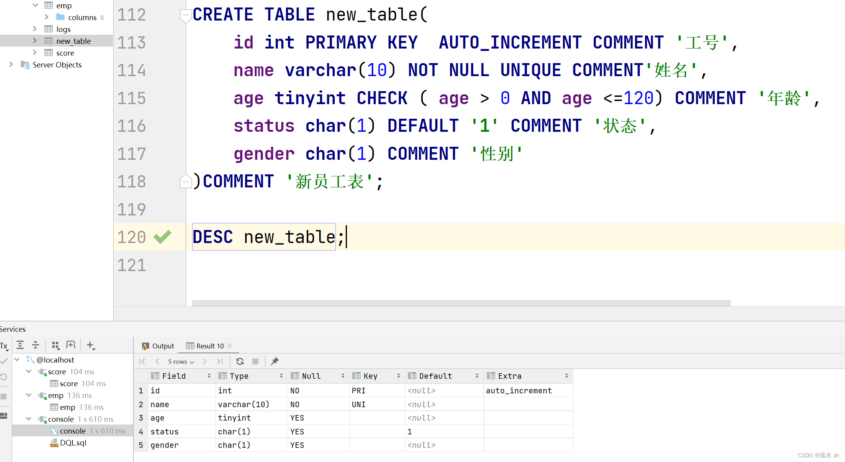
Task: Go to previous page of results
Action: [157, 361]
